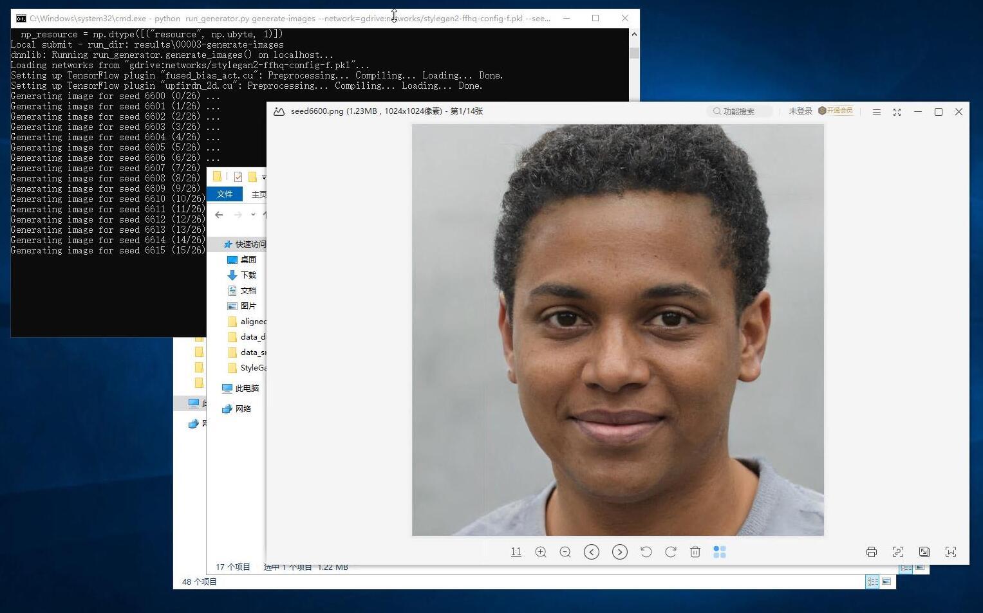Select 下载 in Explorer sidebar
This screenshot has width=983, height=613.
tap(242, 275)
